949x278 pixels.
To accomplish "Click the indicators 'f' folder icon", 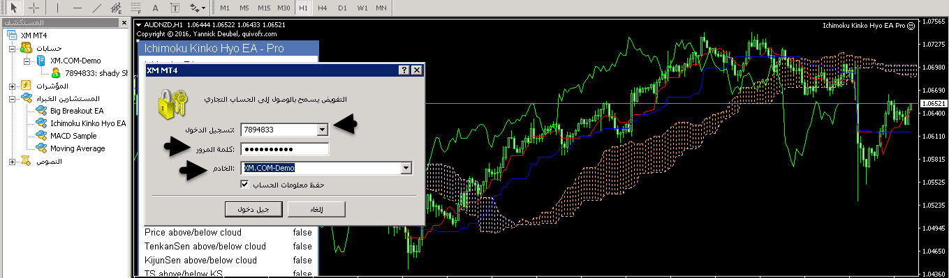I will [26, 86].
